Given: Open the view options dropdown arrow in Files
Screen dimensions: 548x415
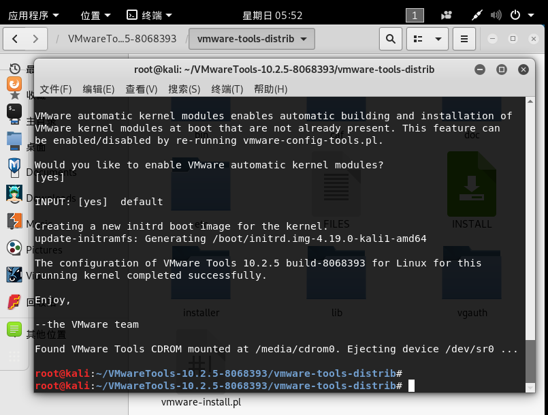Looking at the screenshot, I should [438, 38].
